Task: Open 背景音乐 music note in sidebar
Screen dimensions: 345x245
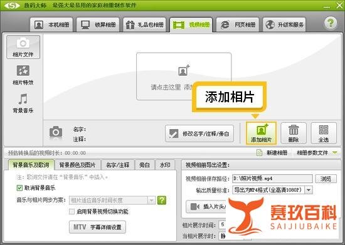Action: coord(23,103)
